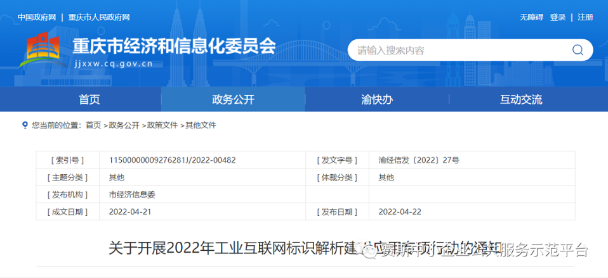Go to 首页 in the breadcrumb
The width and height of the screenshot is (608, 278).
[93, 125]
